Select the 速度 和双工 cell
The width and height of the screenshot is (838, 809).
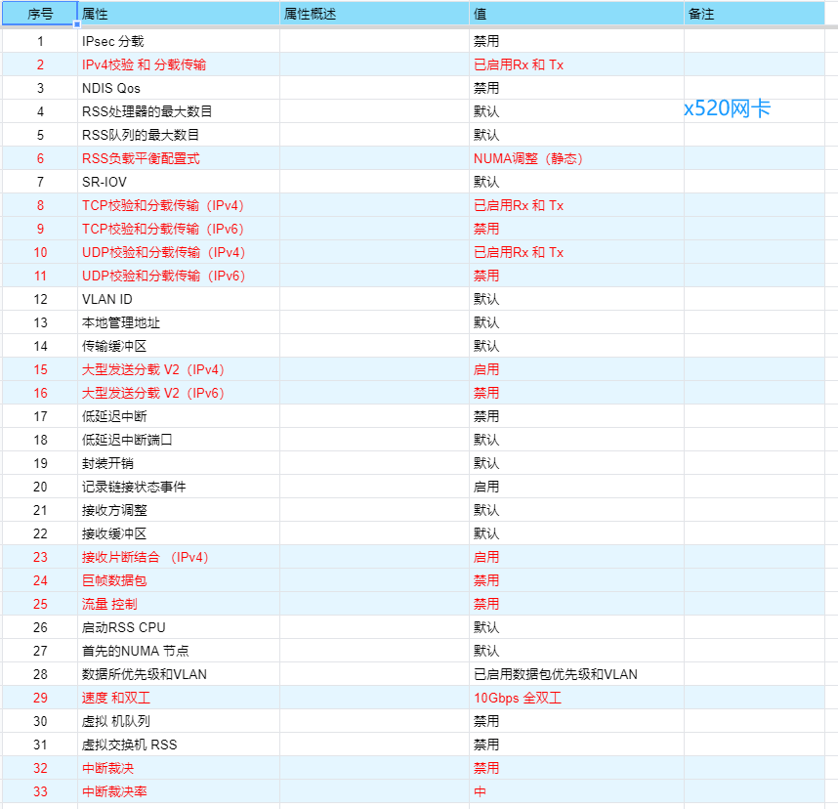179,698
